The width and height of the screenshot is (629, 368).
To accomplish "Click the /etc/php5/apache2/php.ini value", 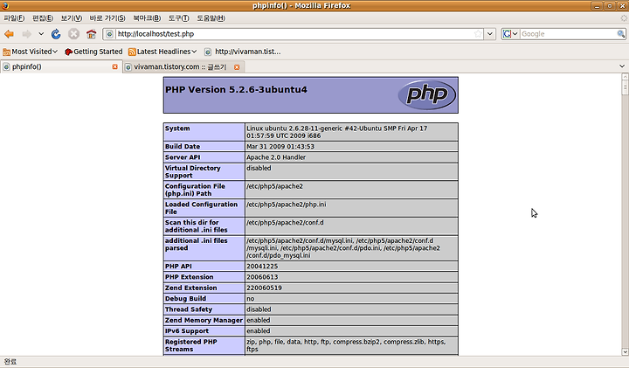I will point(287,205).
